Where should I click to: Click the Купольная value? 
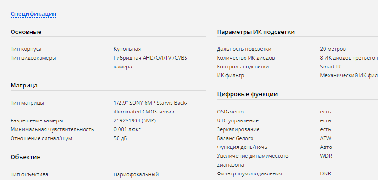127,49
